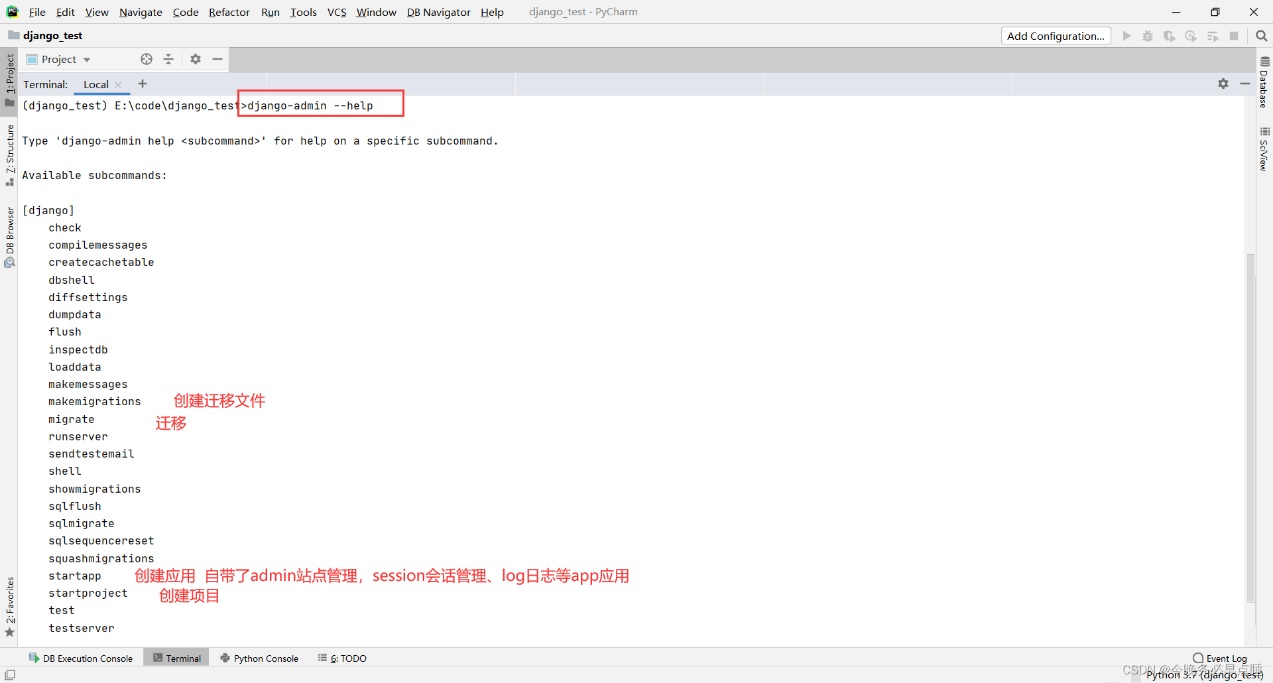The height and width of the screenshot is (683, 1273).
Task: Click the 'startapp' subcommand text
Action: coord(74,576)
